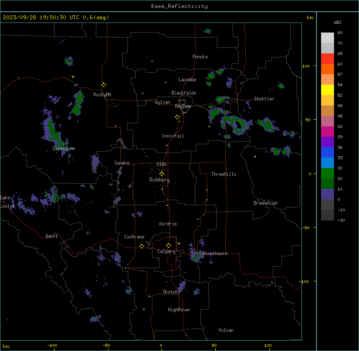Select the lightest gray swatch at legend top
This screenshot has width=359, height=351.
tap(327, 38)
